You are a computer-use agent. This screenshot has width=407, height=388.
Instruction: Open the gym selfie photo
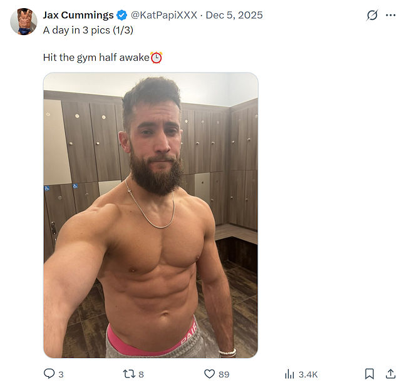pos(150,215)
